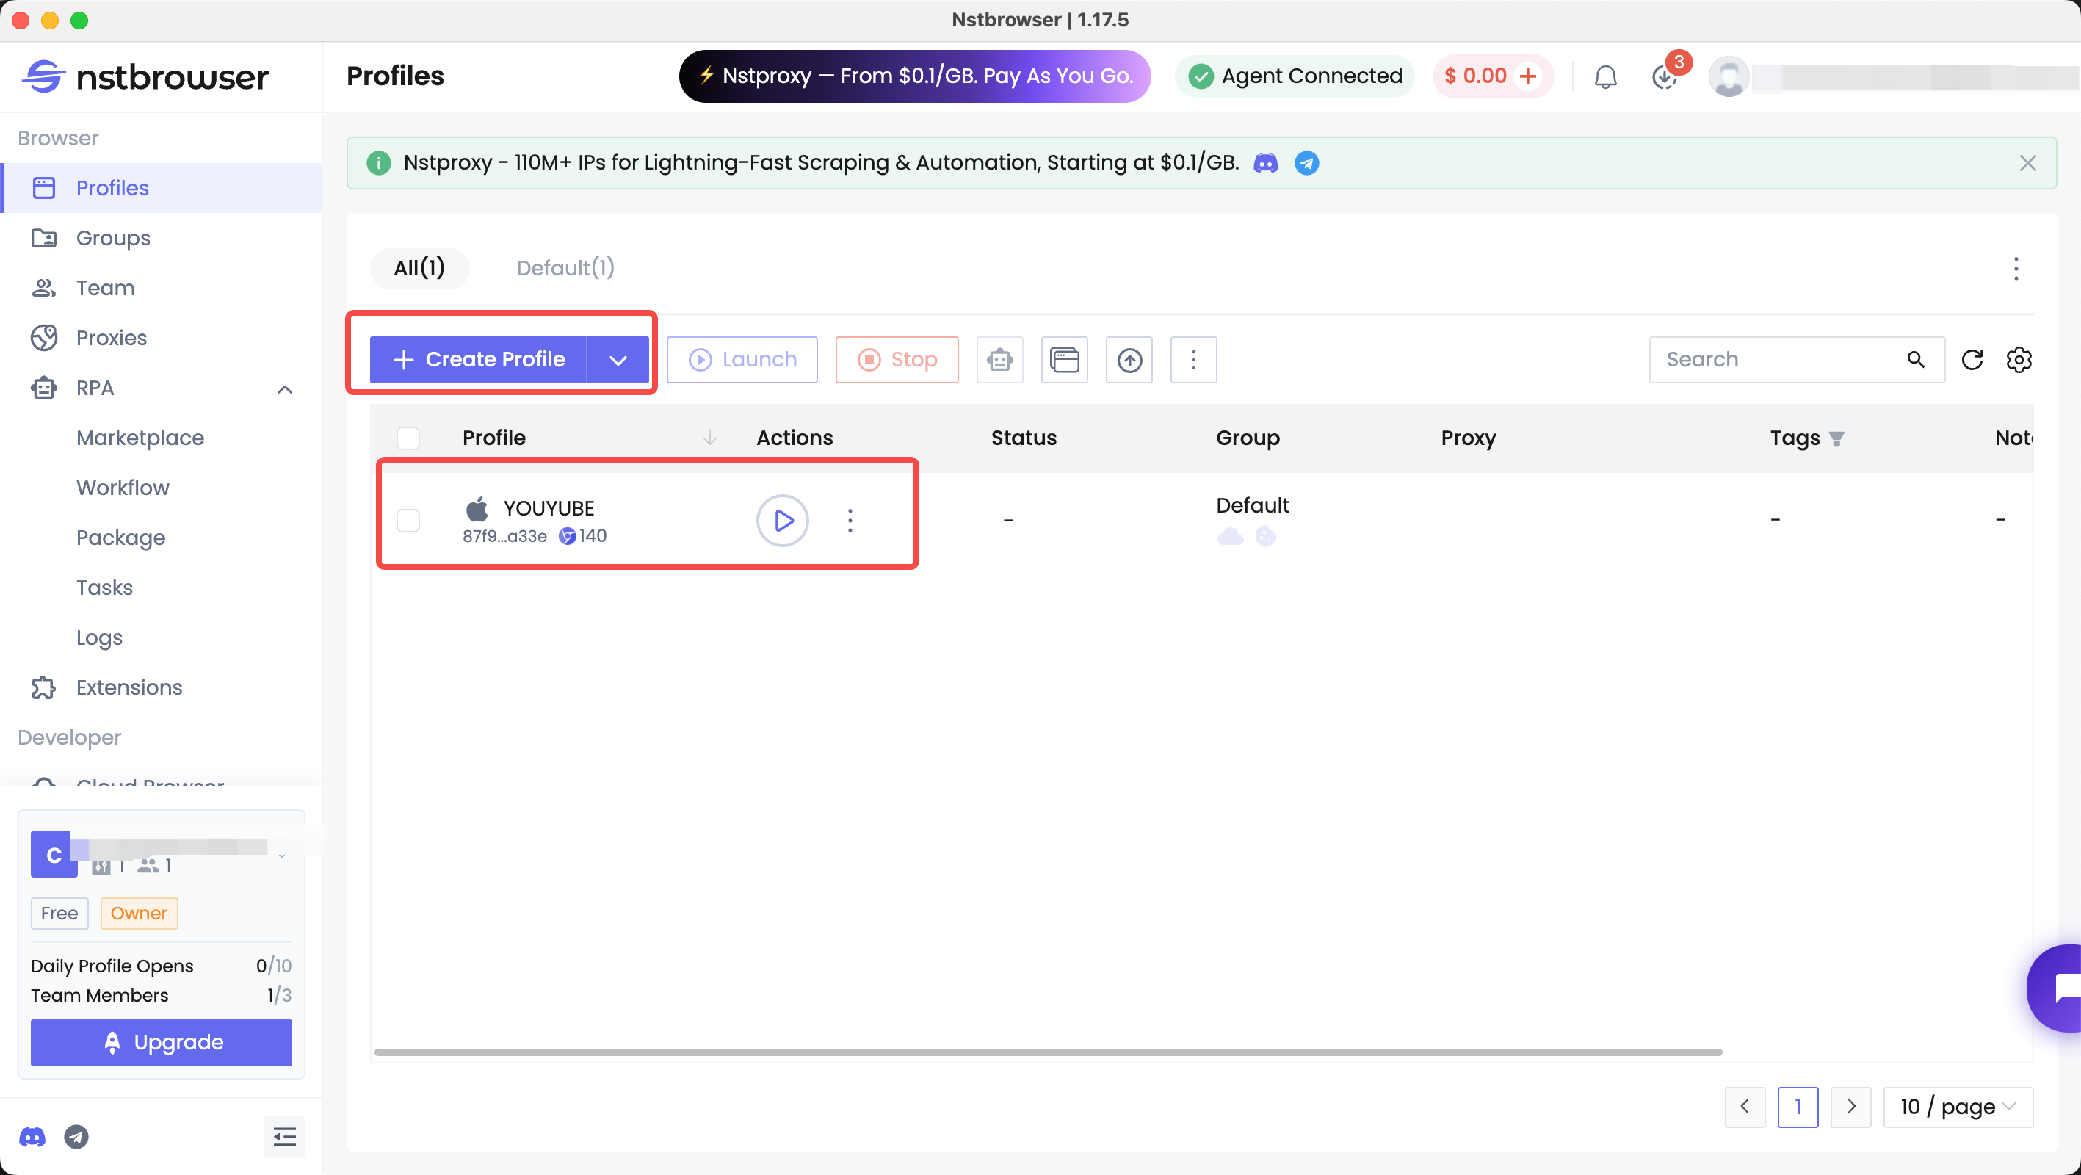Open the Workflow menu item
This screenshot has height=1175, width=2081.
tap(122, 488)
